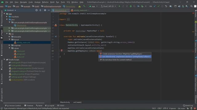This screenshot has width=197, height=110.
Task: Open the TODO tool window
Action: (61, 105)
